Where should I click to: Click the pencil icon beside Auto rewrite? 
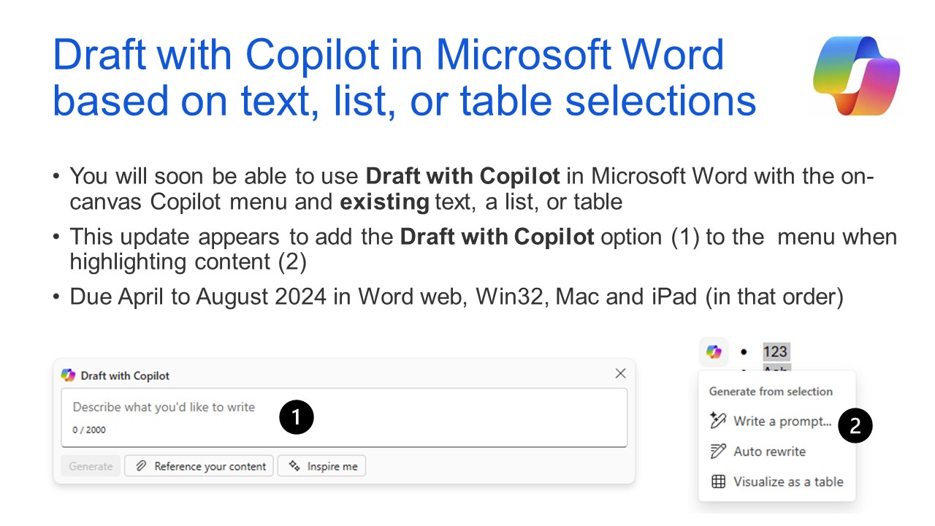[718, 451]
